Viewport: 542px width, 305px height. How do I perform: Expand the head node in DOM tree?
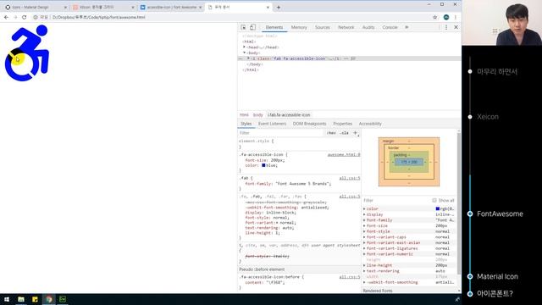244,47
